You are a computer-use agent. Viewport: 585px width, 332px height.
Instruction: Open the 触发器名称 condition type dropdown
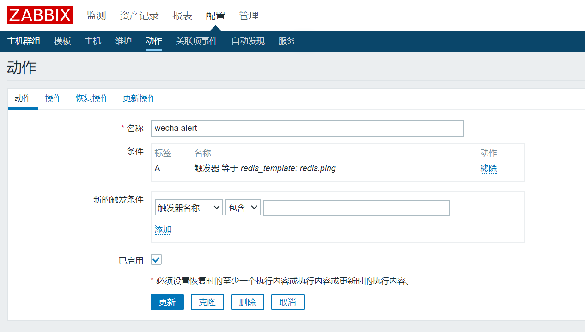tap(189, 208)
